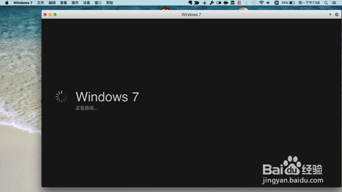Open the Time Machine status menu
The height and width of the screenshot is (192, 342).
point(254,3)
